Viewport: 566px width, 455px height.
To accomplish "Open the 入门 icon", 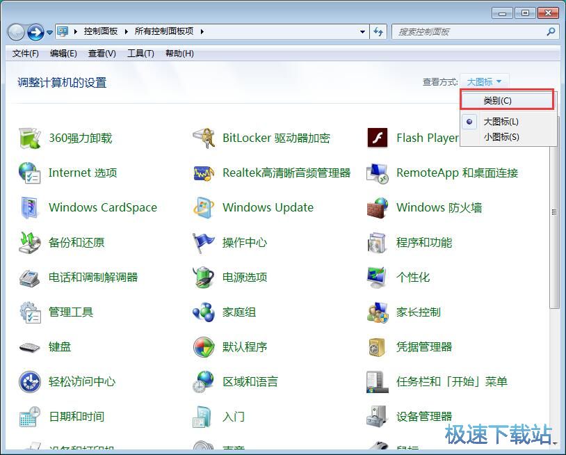I will (x=202, y=417).
